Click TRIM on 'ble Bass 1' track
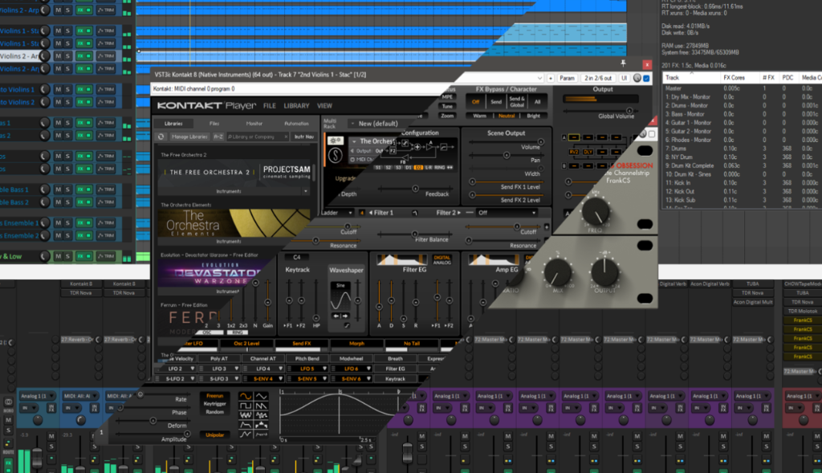The width and height of the screenshot is (822, 473). pos(107,190)
